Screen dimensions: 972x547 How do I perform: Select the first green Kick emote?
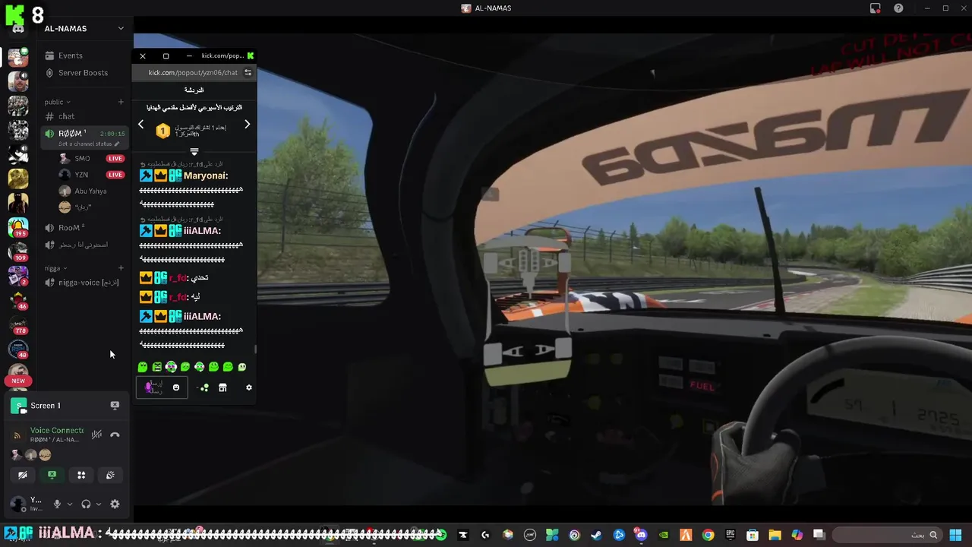[x=142, y=367]
